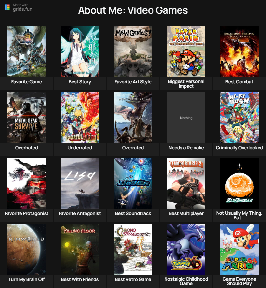Click the Chrono Trigger cover
This screenshot has height=288, width=266.
coord(133,249)
